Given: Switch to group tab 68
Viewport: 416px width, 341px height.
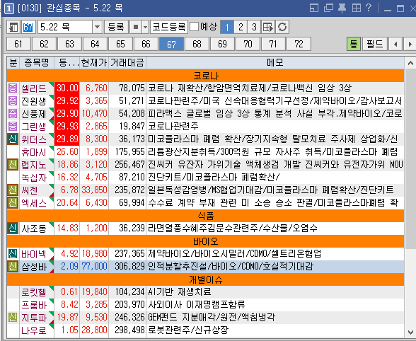Looking at the screenshot, I should (x=197, y=44).
